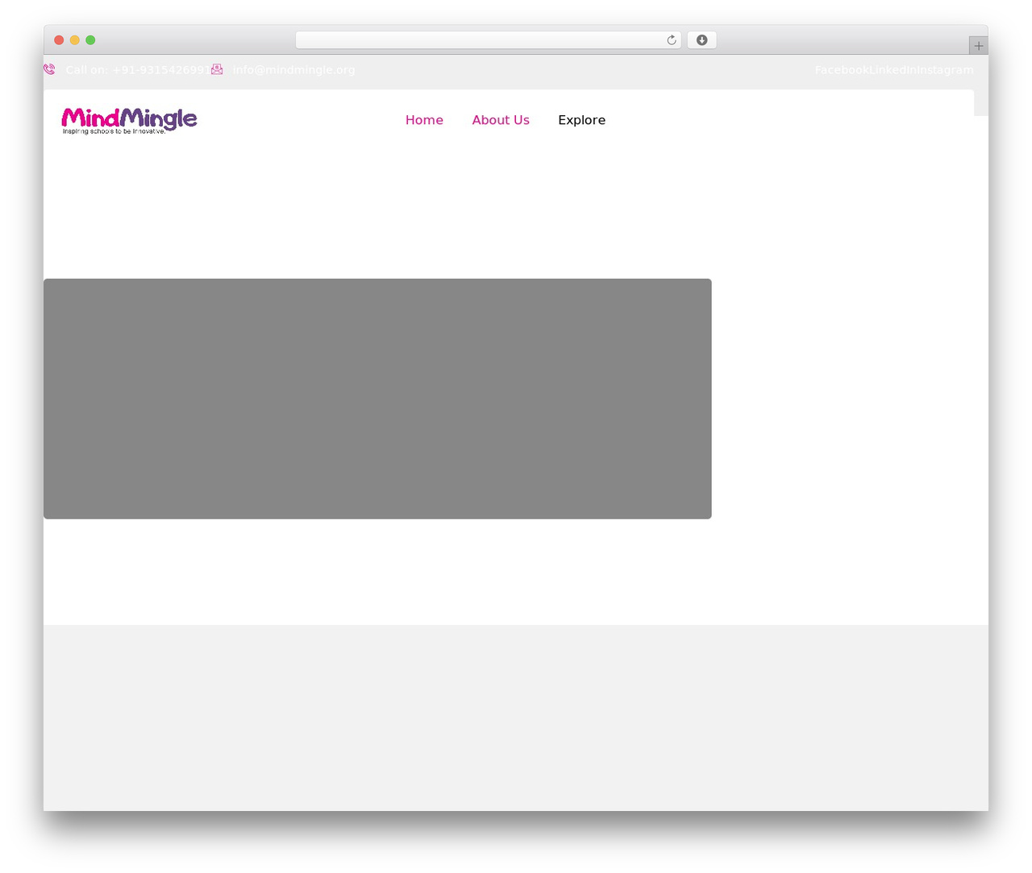Viewport: 1032px width, 873px height.
Task: Open browser downloads button
Action: pyautogui.click(x=701, y=40)
